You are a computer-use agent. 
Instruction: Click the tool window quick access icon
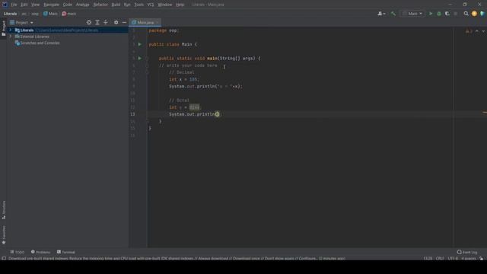click(4, 259)
